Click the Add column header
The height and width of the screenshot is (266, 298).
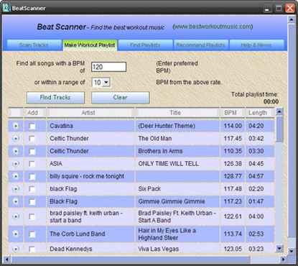coord(34,113)
